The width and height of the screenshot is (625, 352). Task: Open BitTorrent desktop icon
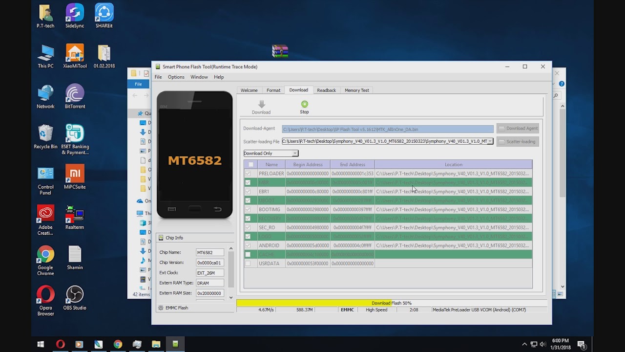point(75,96)
